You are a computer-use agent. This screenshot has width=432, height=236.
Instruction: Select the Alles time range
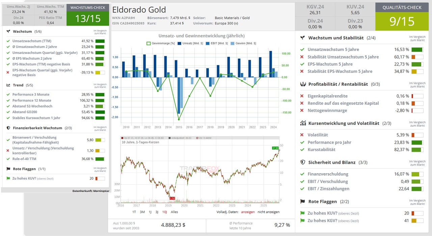tap(174, 212)
